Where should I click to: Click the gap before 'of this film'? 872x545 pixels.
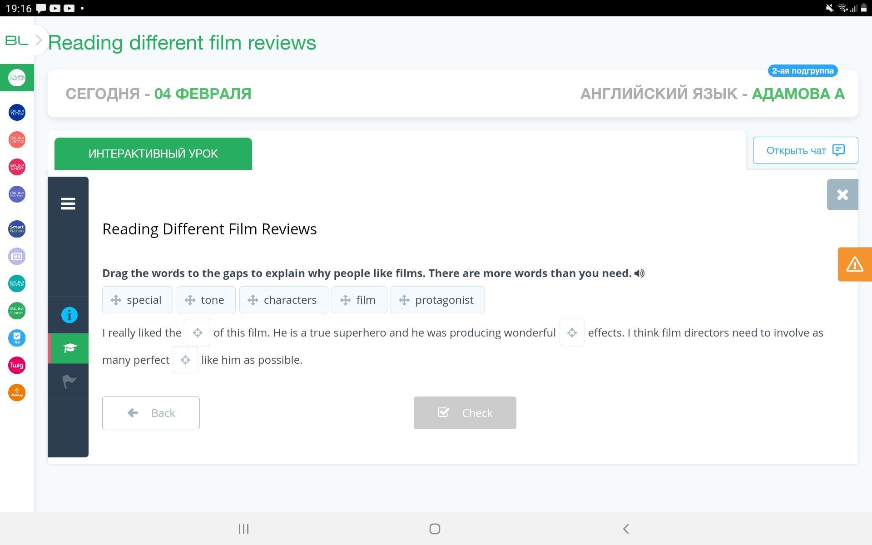(x=197, y=333)
